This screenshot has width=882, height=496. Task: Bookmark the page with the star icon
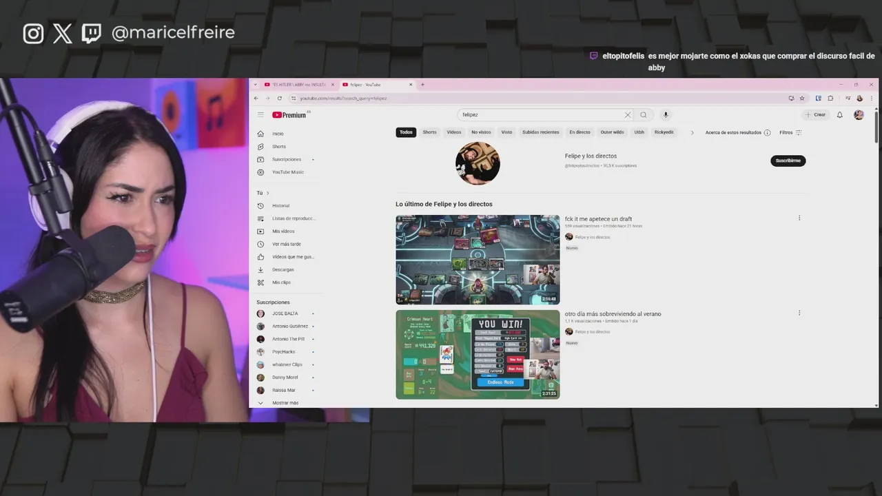(x=802, y=99)
